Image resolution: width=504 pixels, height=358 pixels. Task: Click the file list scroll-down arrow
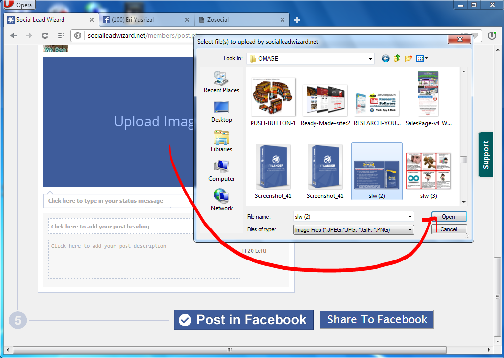point(464,202)
